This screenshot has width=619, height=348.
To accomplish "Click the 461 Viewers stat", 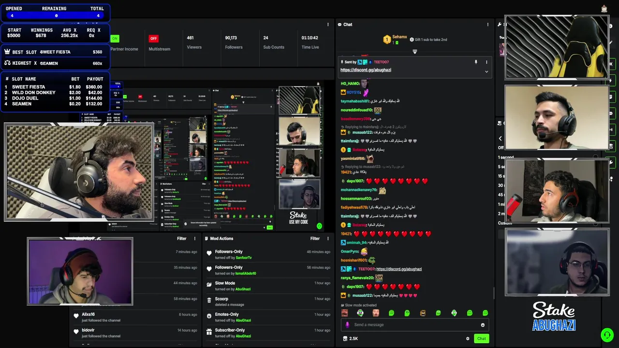I will 194,43.
